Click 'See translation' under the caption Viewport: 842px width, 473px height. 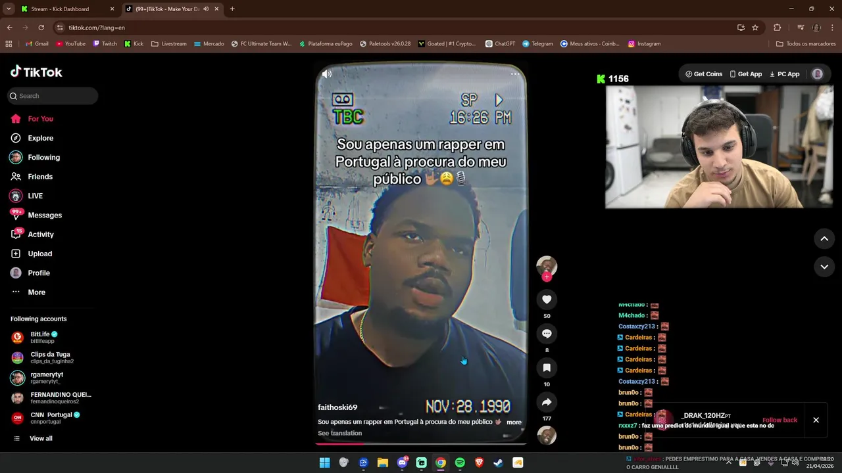point(339,433)
